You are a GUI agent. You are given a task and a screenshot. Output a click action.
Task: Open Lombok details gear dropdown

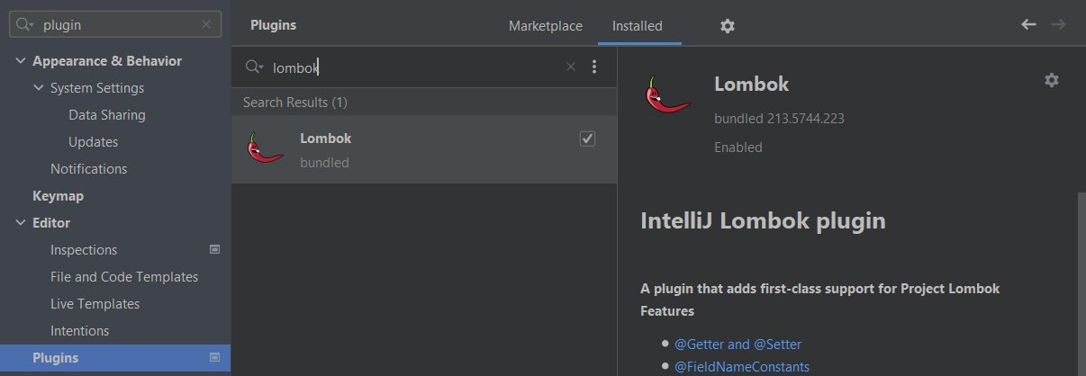(x=1052, y=80)
